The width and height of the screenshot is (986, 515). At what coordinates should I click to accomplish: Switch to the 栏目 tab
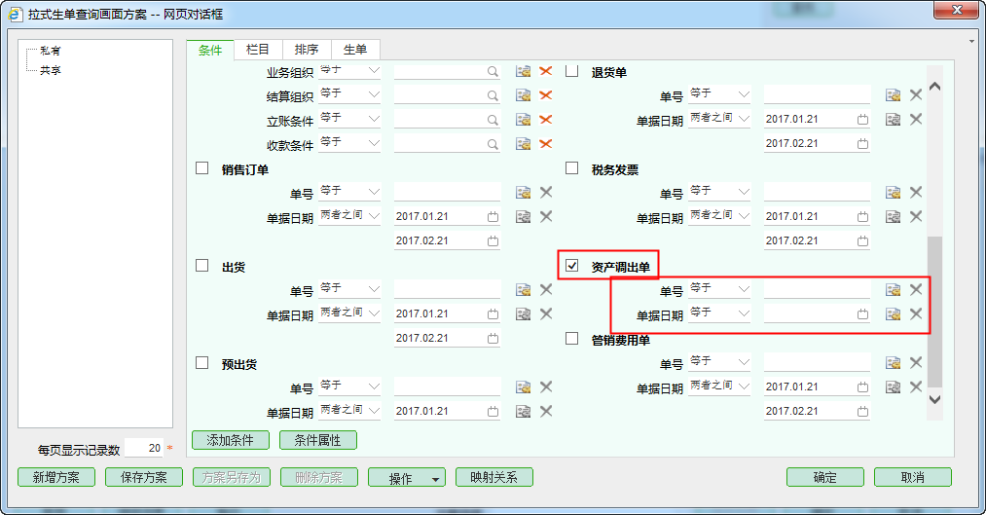pyautogui.click(x=258, y=50)
